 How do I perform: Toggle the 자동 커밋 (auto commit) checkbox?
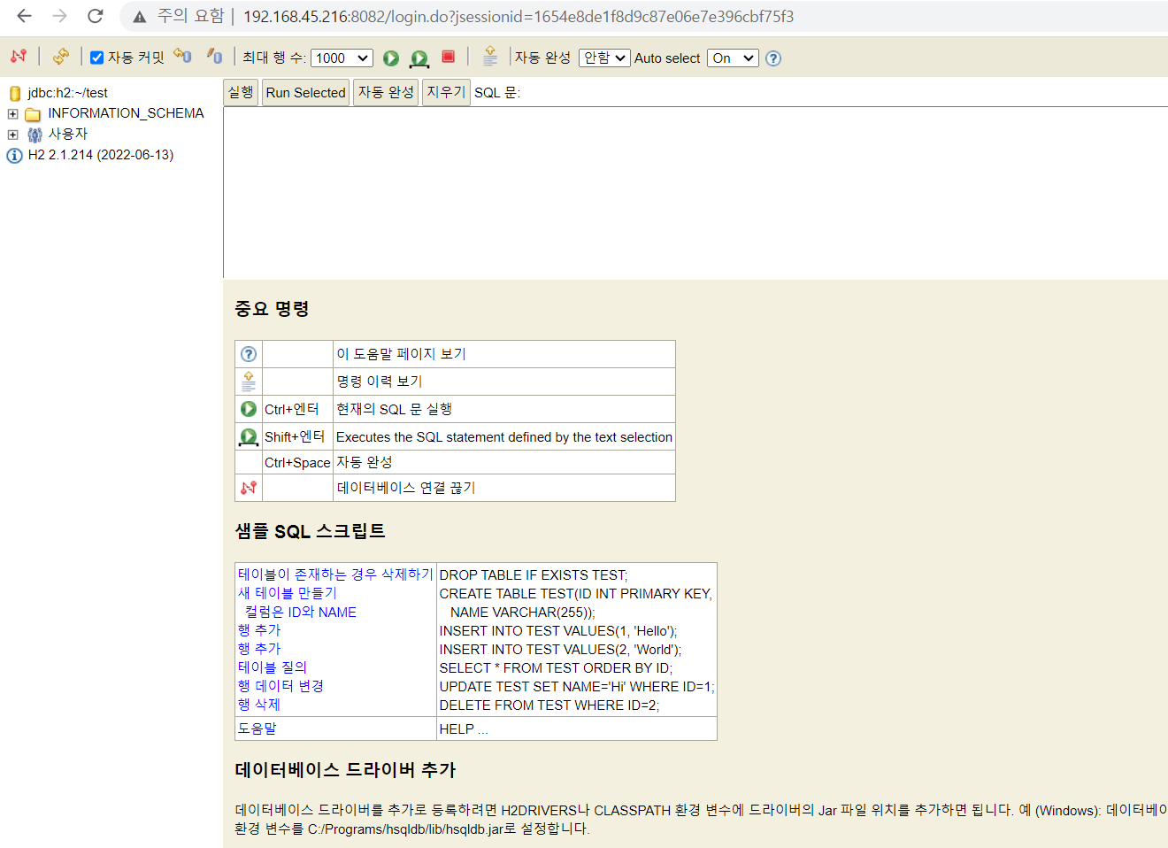click(x=97, y=58)
